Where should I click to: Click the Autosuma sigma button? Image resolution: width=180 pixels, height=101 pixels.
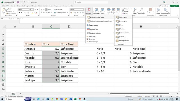click(x=126, y=9)
